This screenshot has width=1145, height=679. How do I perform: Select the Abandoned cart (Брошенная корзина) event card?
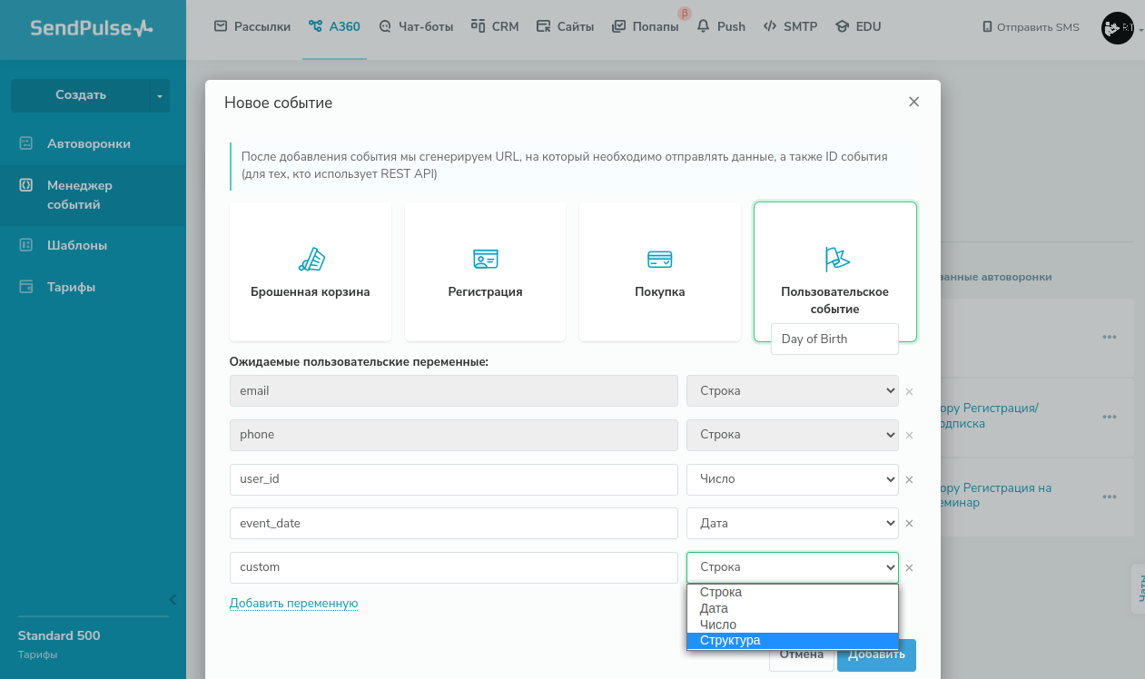coord(311,271)
